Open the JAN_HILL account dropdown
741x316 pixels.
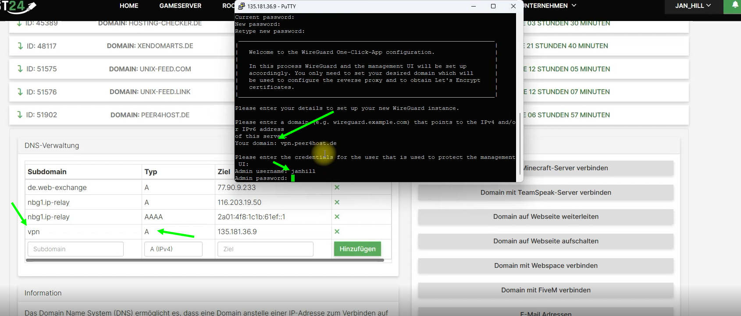(x=693, y=6)
